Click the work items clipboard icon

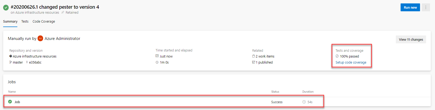[253, 56]
